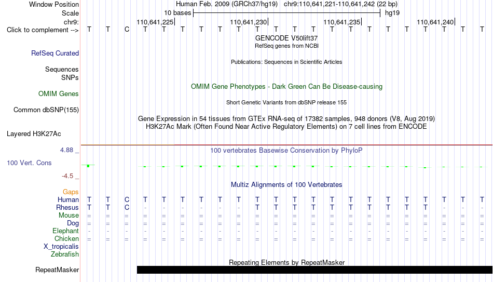Select the Layered H3K27Ac track label
Image resolution: width=493 pixels, height=282 pixels.
click(x=34, y=134)
